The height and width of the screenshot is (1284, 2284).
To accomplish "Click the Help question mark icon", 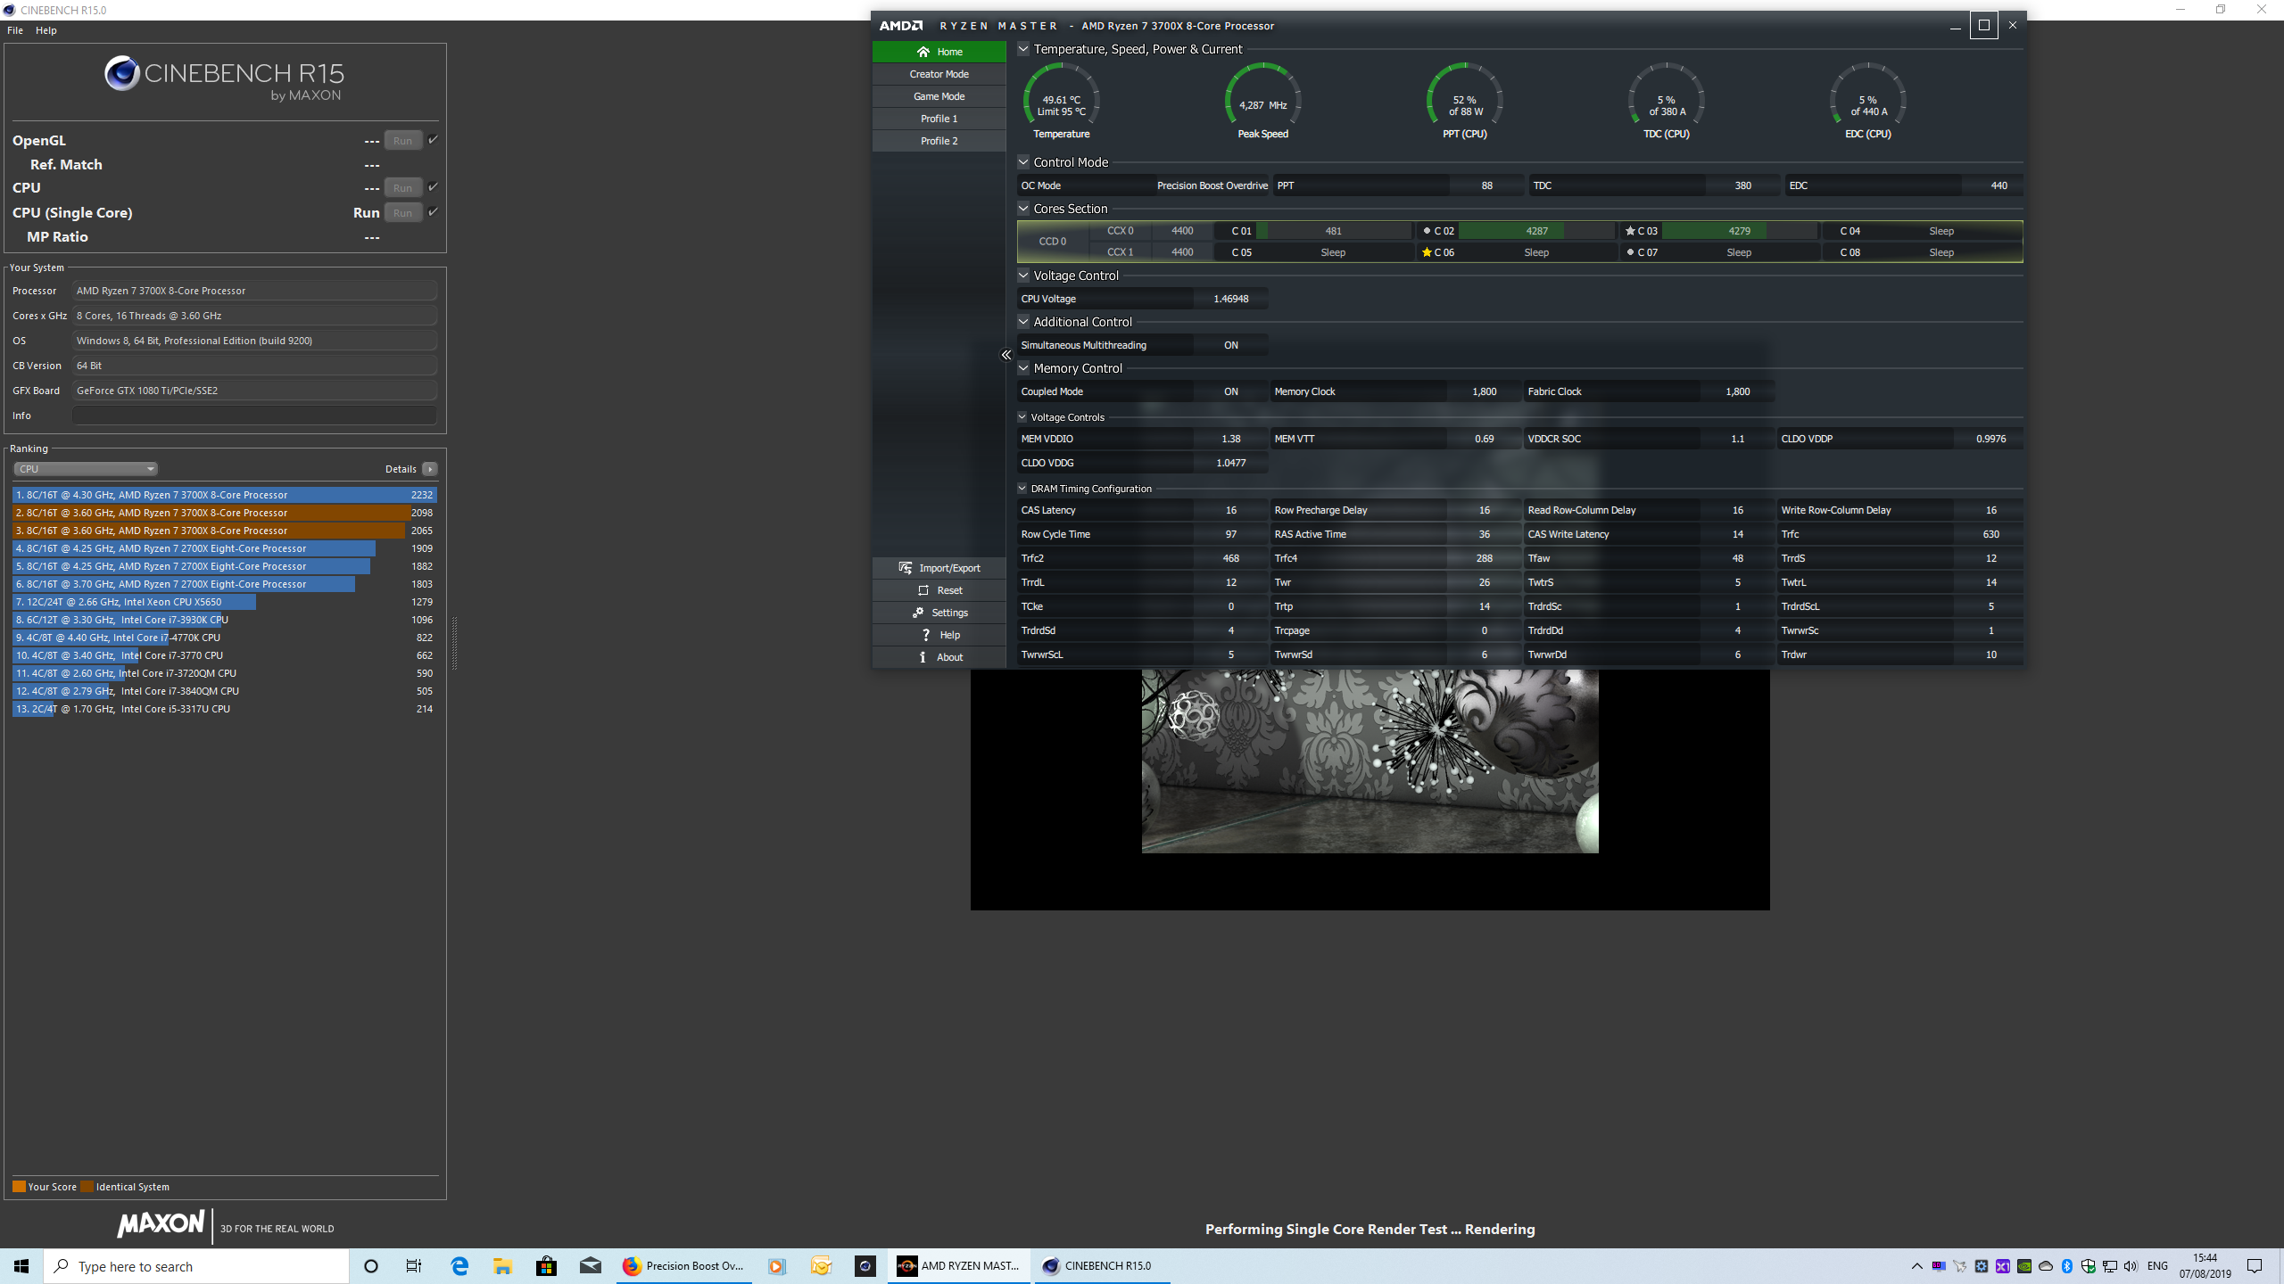I will 926,635.
